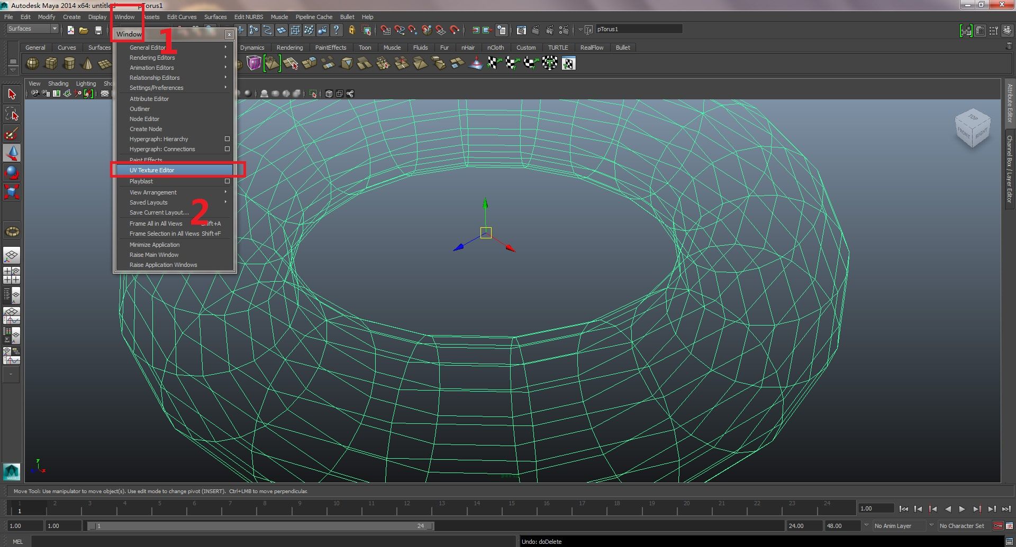Screen dimensions: 1016x547
Task: Click the torus last-used tool icon
Action: click(x=12, y=231)
